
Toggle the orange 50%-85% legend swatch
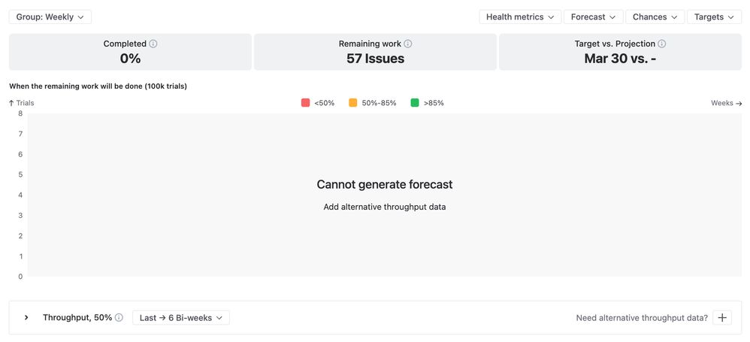(353, 103)
